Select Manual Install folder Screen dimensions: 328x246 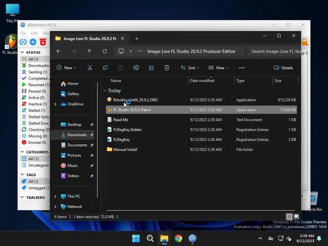click(201, 150)
